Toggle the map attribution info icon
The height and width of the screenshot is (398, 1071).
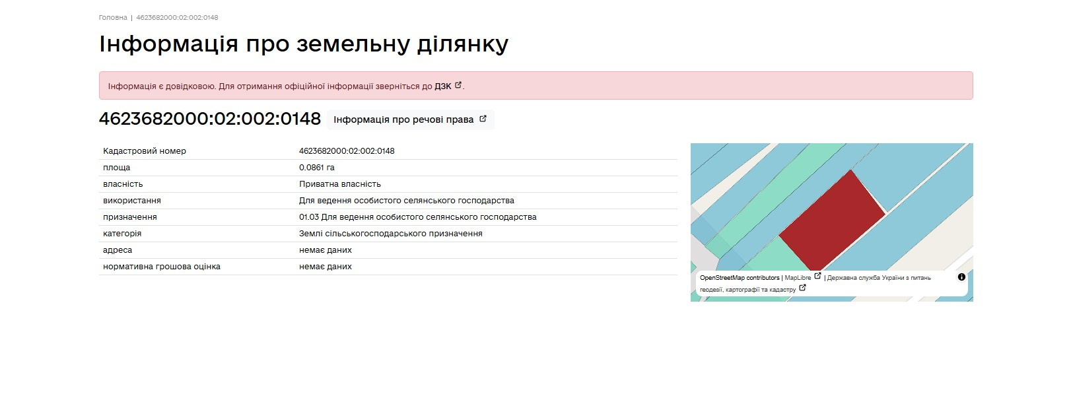tap(961, 277)
